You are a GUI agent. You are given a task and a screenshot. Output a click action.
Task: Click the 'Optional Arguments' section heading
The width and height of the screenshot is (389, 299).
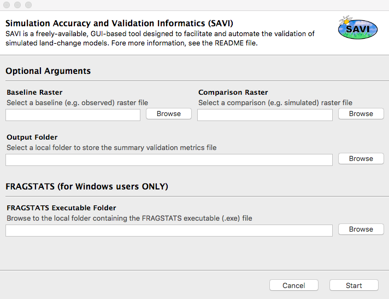pyautogui.click(x=48, y=71)
